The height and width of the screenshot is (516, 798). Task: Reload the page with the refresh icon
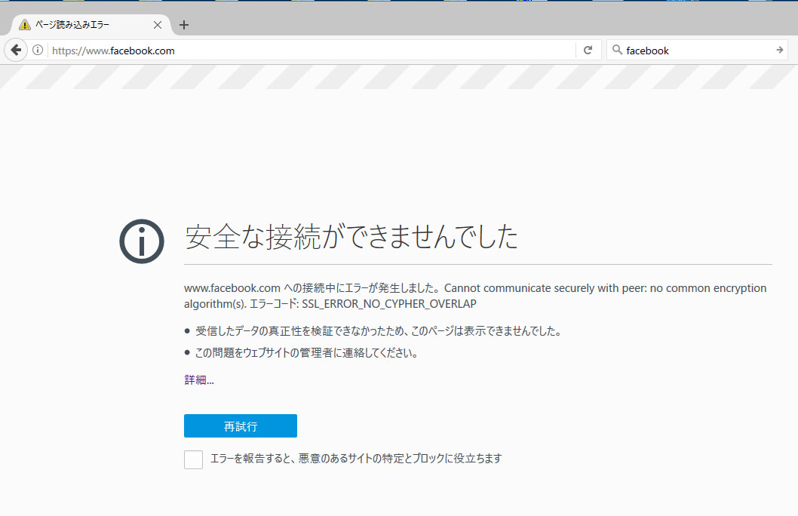coord(588,50)
